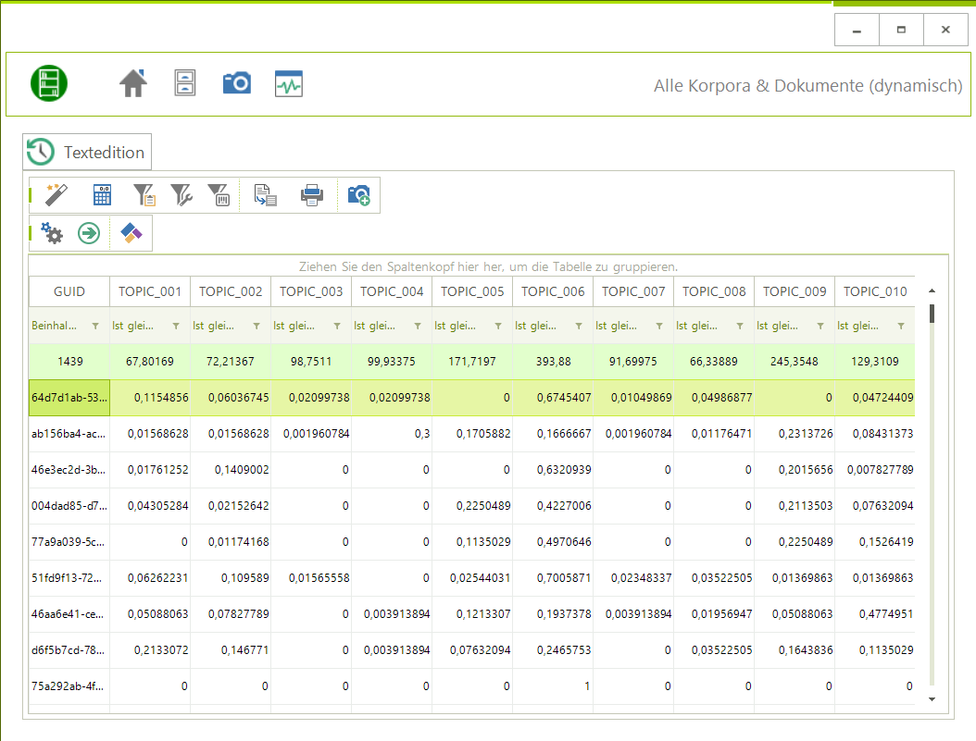976x741 pixels.
Task: Select the magic wand tool icon
Action: tap(56, 194)
